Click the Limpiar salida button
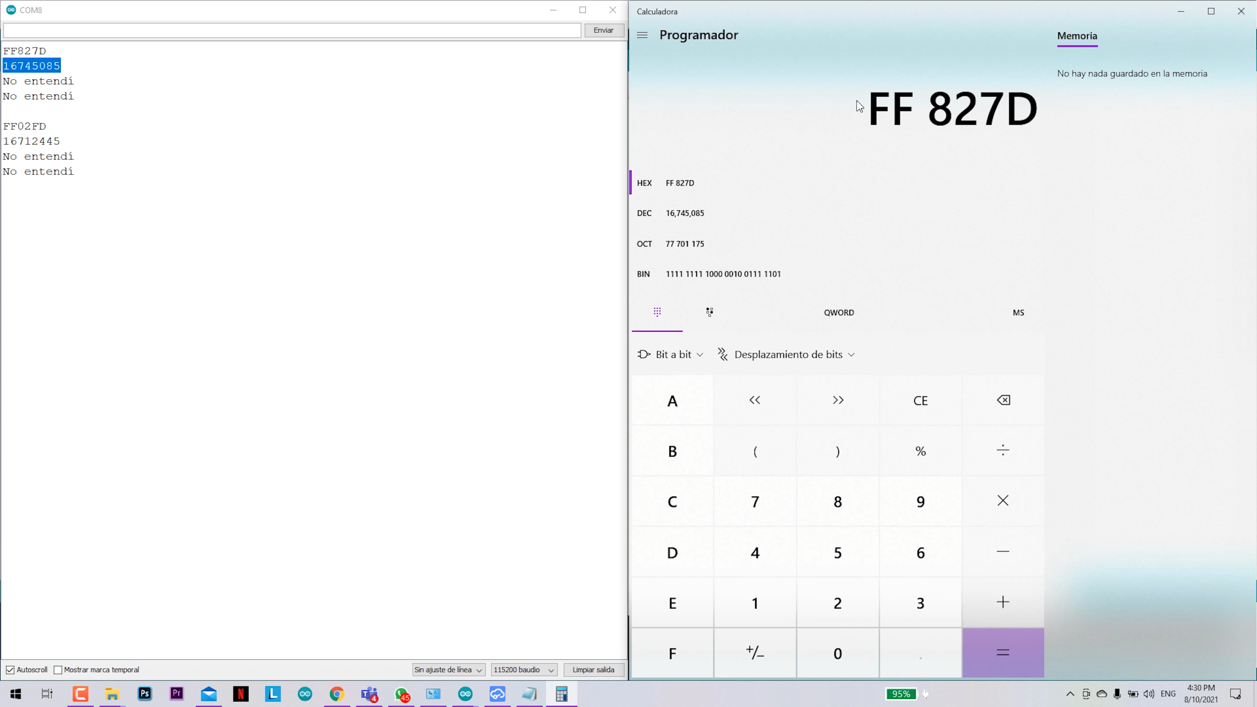1257x707 pixels. [x=593, y=670]
